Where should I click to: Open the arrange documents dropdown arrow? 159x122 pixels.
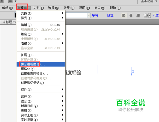click(x=16, y=1)
